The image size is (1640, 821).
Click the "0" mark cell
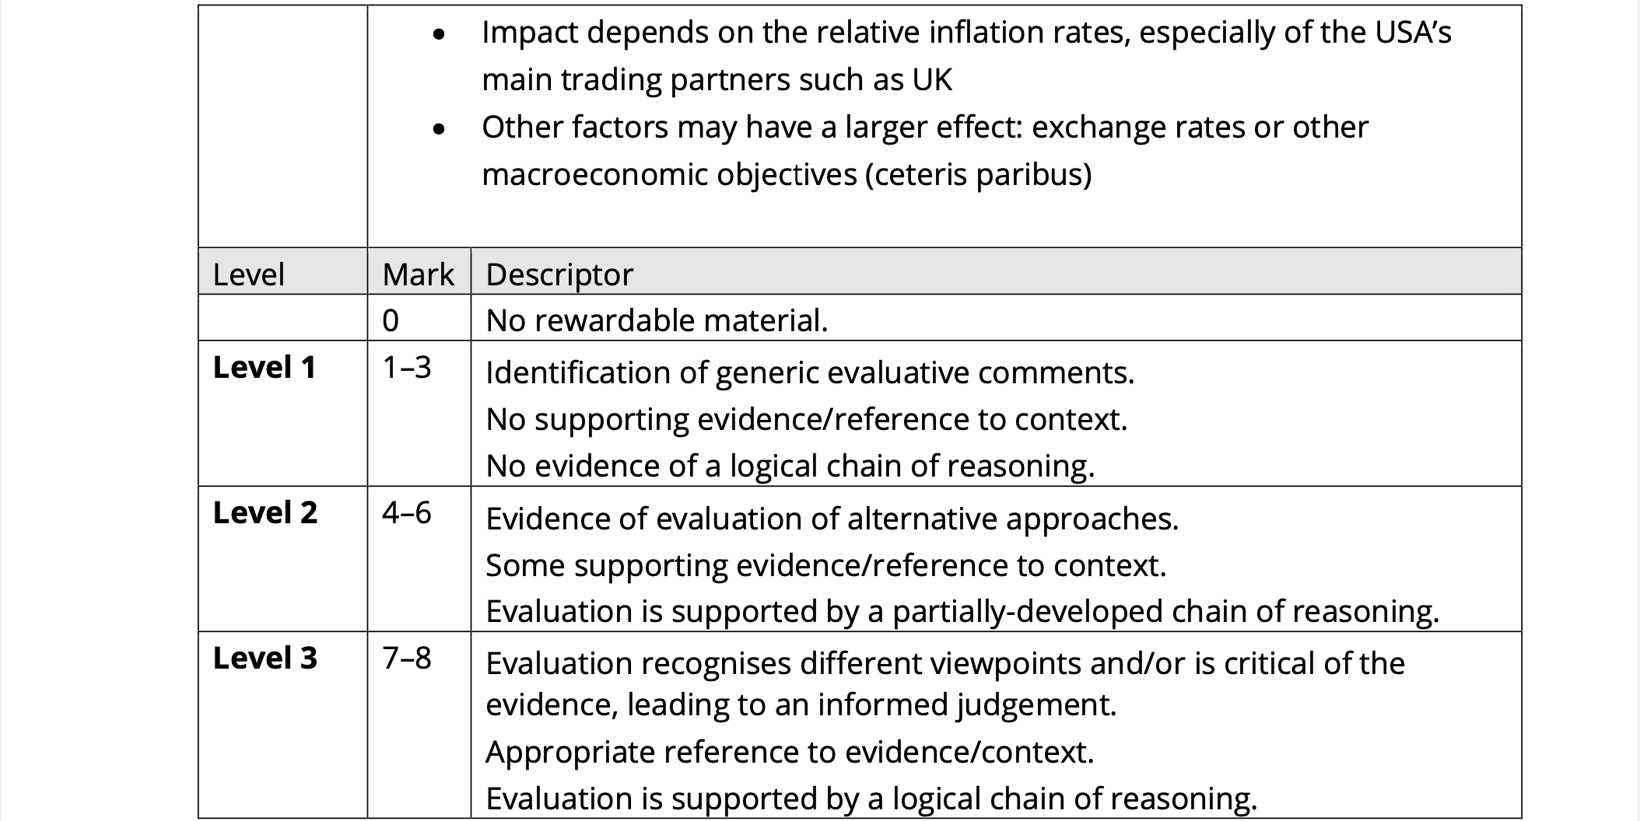click(x=391, y=320)
